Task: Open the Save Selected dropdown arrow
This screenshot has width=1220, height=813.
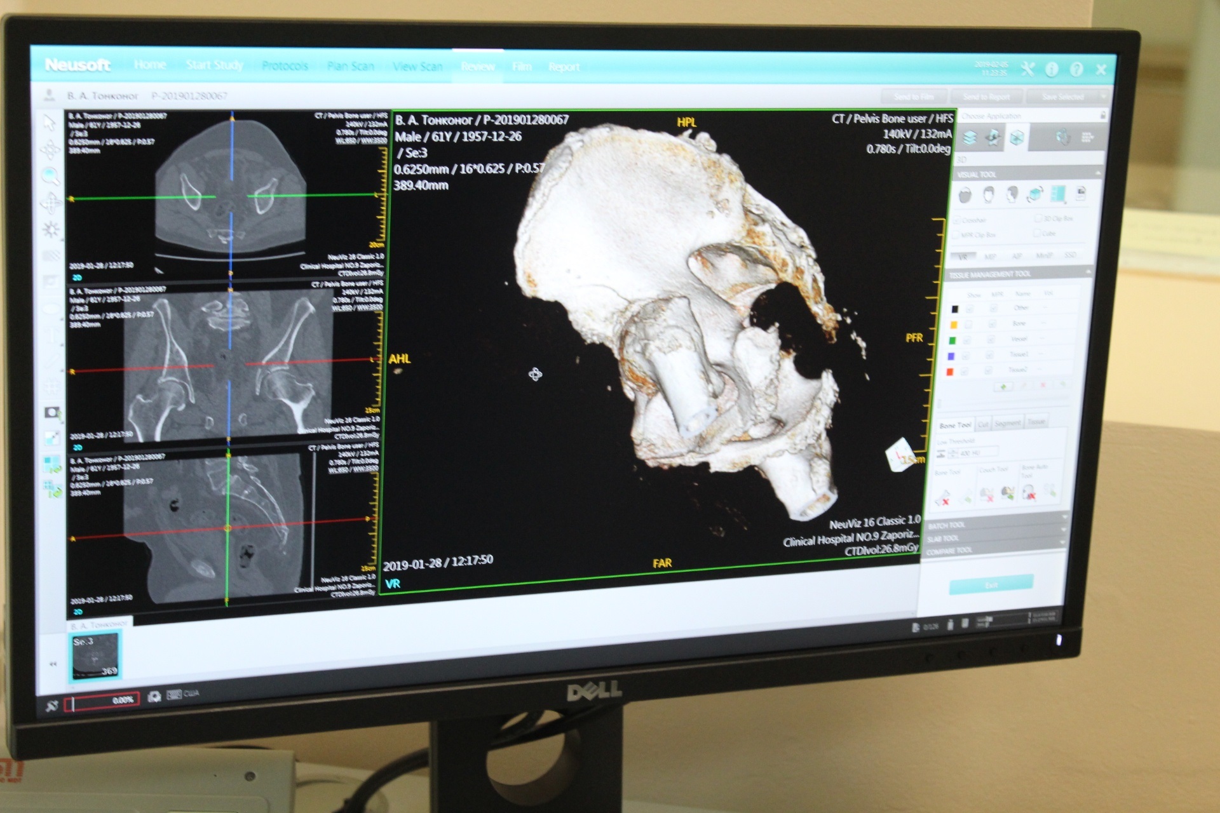Action: coord(1102,97)
